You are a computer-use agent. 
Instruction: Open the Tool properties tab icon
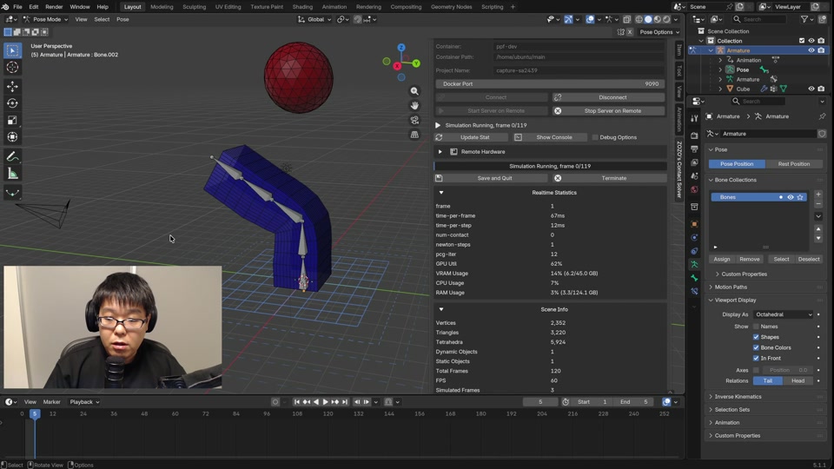pos(694,119)
